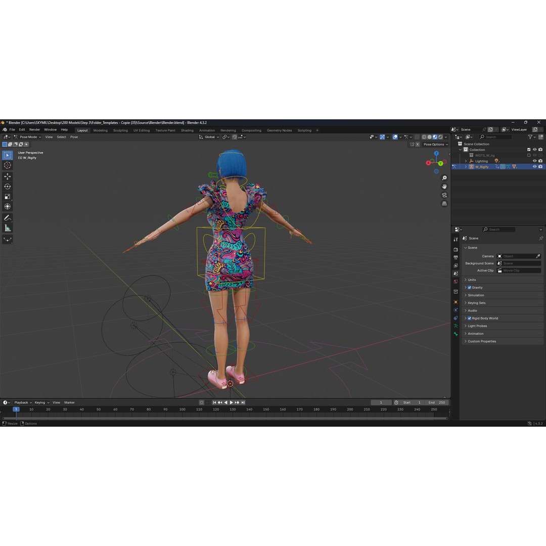This screenshot has height=546, width=546.
Task: Select the Breakdowner pose tool
Action: [7, 239]
